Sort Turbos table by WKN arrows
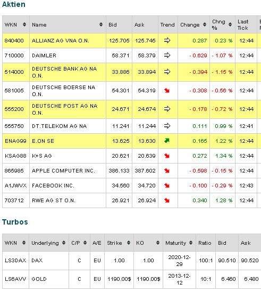The image size is (261, 292). 24,243
